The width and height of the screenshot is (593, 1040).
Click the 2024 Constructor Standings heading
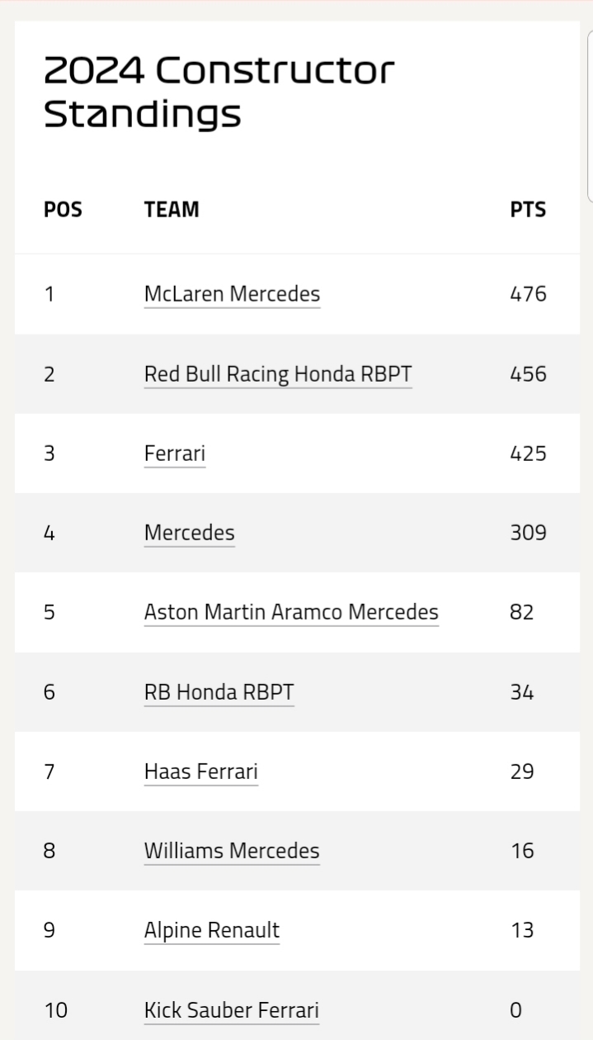[x=219, y=93]
